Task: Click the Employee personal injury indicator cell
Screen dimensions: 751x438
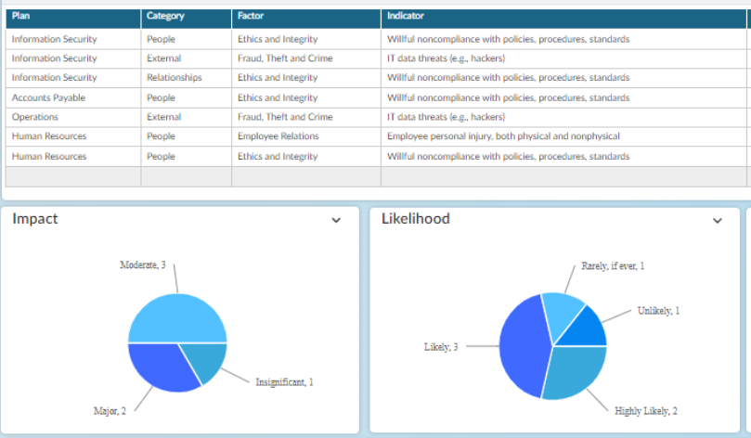Action: (x=563, y=136)
